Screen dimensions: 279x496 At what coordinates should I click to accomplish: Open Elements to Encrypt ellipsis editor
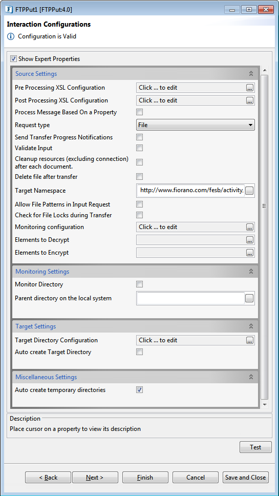pos(250,253)
